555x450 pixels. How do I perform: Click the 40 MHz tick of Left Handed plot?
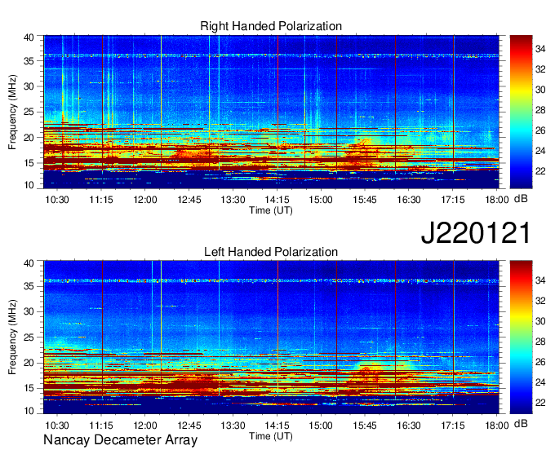29,263
